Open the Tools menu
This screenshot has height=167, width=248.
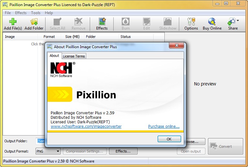point(36,13)
